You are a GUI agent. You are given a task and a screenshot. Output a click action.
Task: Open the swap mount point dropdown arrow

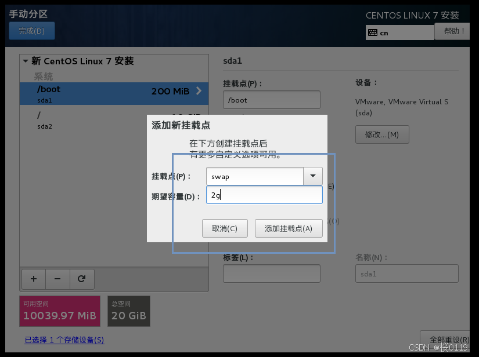click(x=313, y=176)
